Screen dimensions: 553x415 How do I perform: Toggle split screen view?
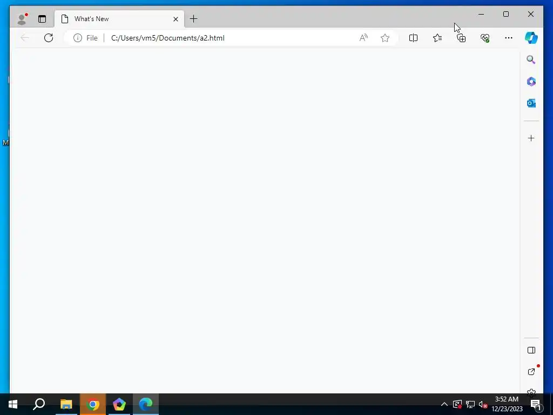pos(413,38)
